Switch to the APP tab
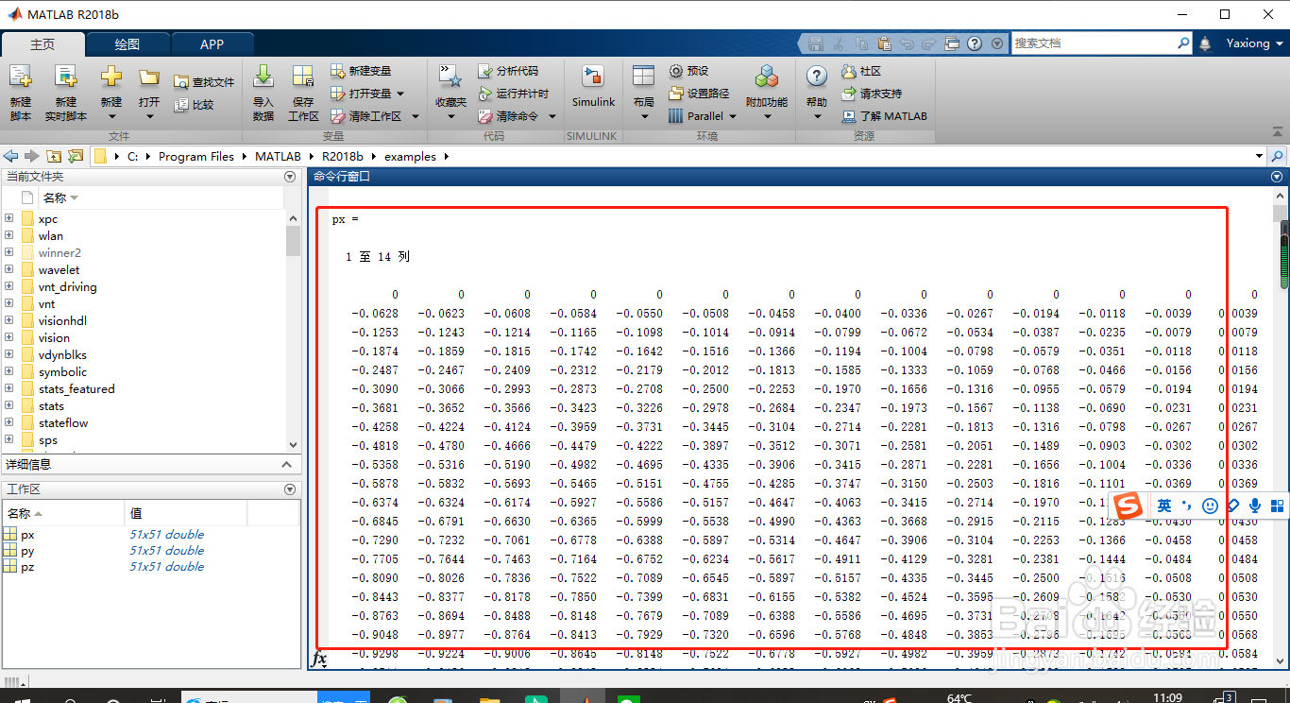The image size is (1290, 703). click(x=212, y=44)
